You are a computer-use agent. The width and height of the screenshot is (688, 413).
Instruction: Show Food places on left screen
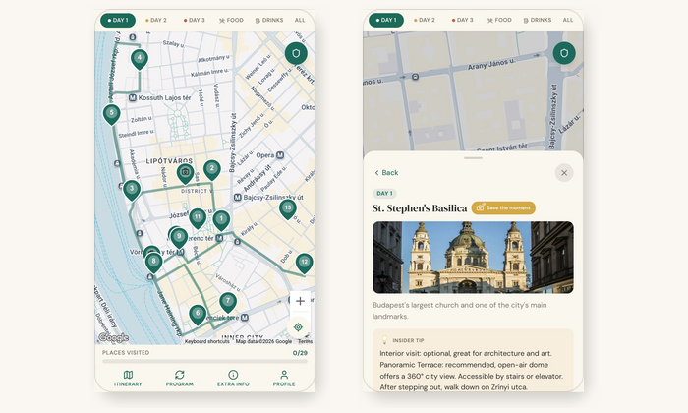pyautogui.click(x=231, y=21)
